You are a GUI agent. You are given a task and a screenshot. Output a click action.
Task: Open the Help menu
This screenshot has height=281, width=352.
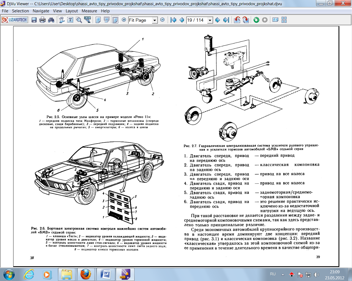pyautogui.click(x=105, y=11)
